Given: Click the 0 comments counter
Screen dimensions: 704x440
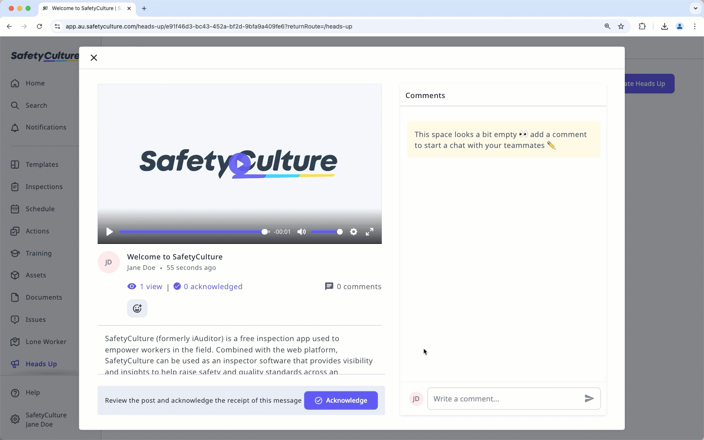Looking at the screenshot, I should pos(353,287).
